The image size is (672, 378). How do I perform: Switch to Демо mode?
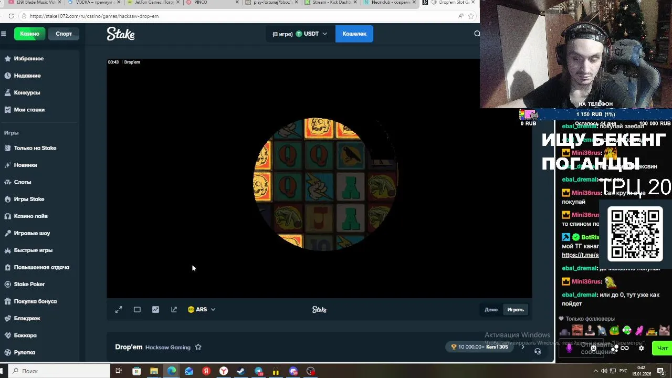491,310
